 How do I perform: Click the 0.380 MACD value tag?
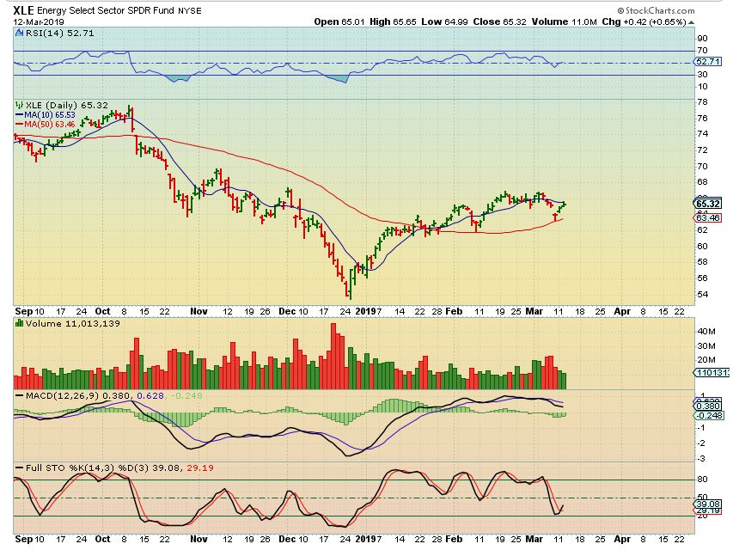[708, 406]
